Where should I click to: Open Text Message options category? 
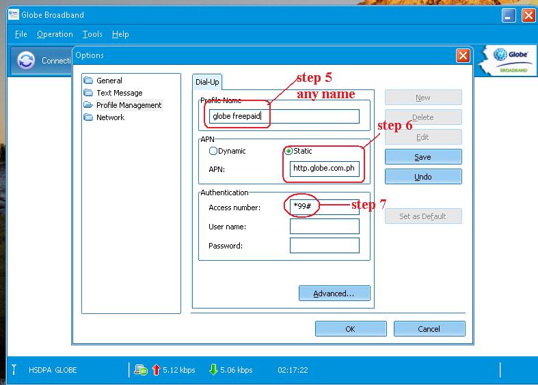(x=120, y=93)
